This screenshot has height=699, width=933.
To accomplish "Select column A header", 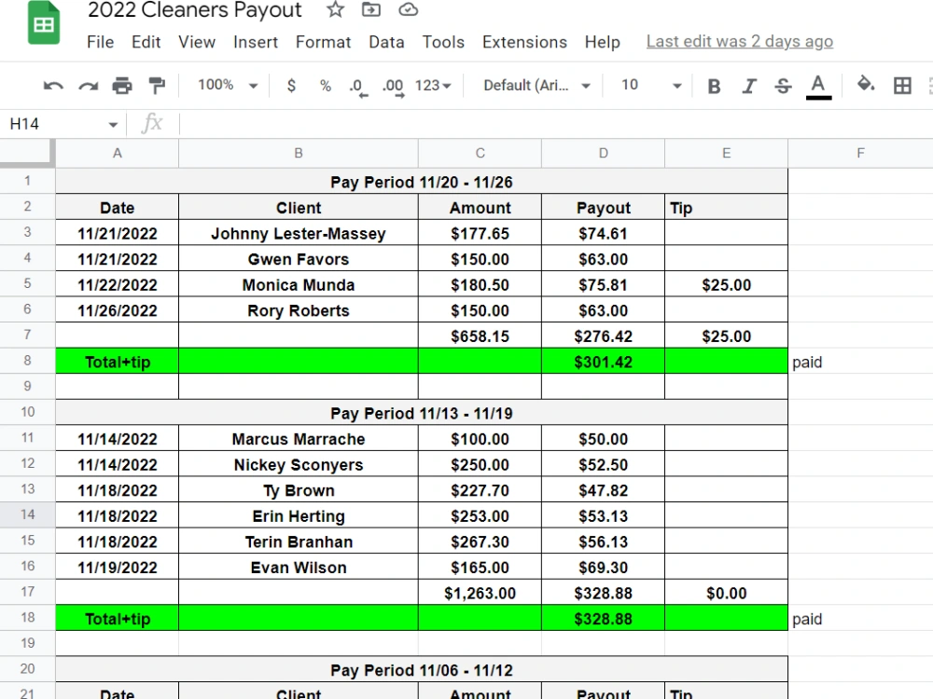I will point(118,154).
